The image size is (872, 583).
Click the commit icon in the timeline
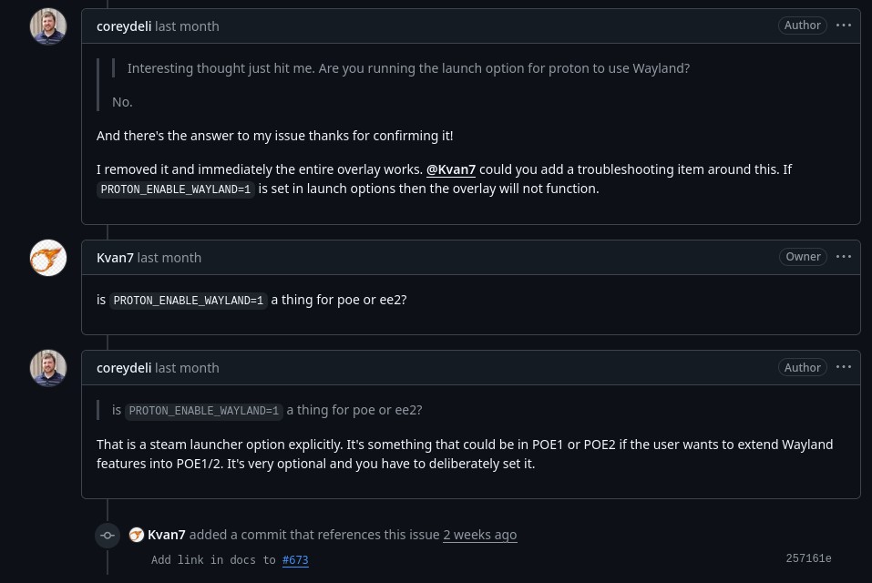pyautogui.click(x=108, y=535)
